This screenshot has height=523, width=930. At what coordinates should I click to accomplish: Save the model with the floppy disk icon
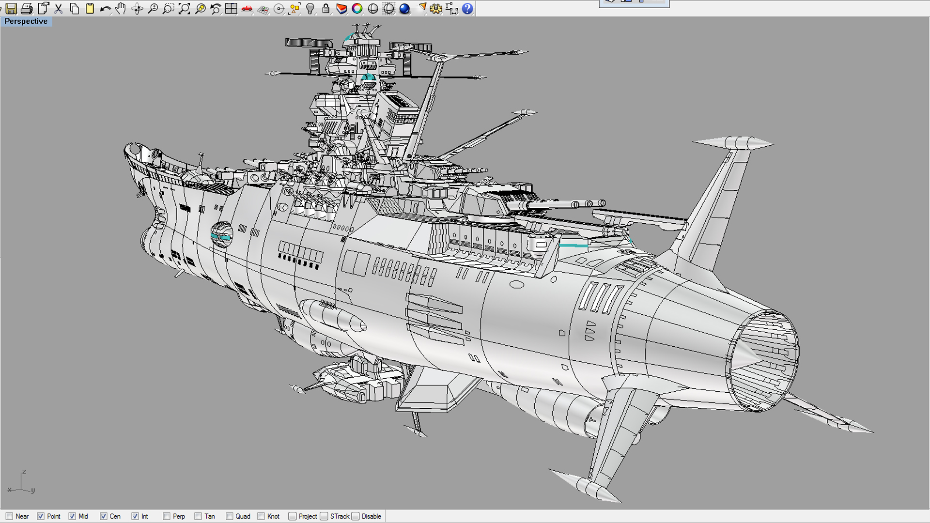[x=11, y=9]
